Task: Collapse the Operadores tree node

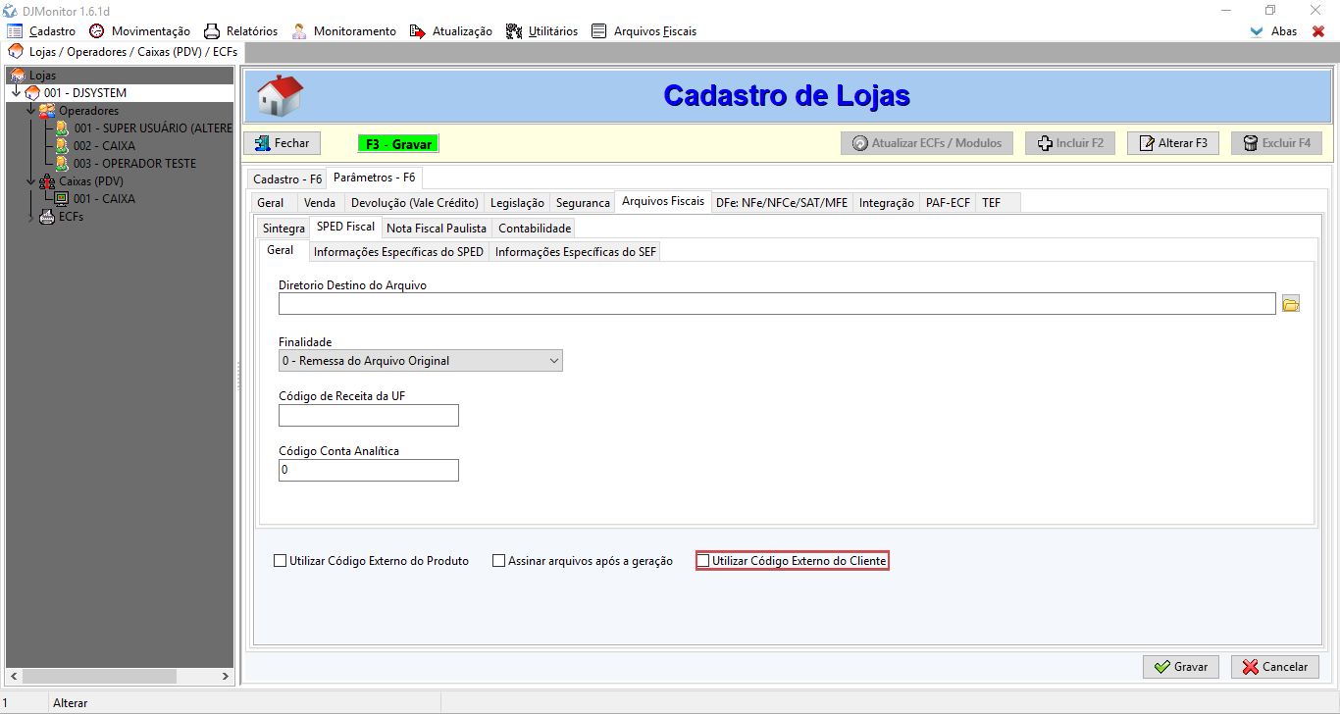Action: tap(31, 111)
